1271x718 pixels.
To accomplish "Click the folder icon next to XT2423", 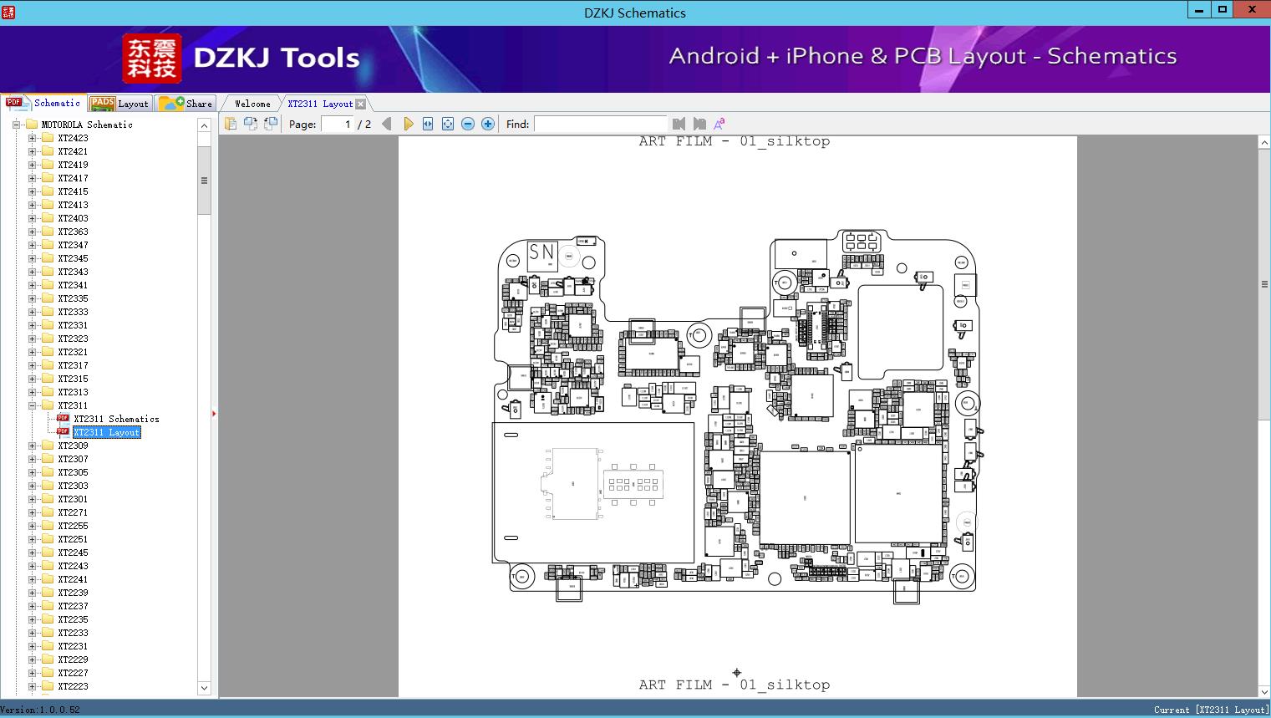I will tap(48, 138).
